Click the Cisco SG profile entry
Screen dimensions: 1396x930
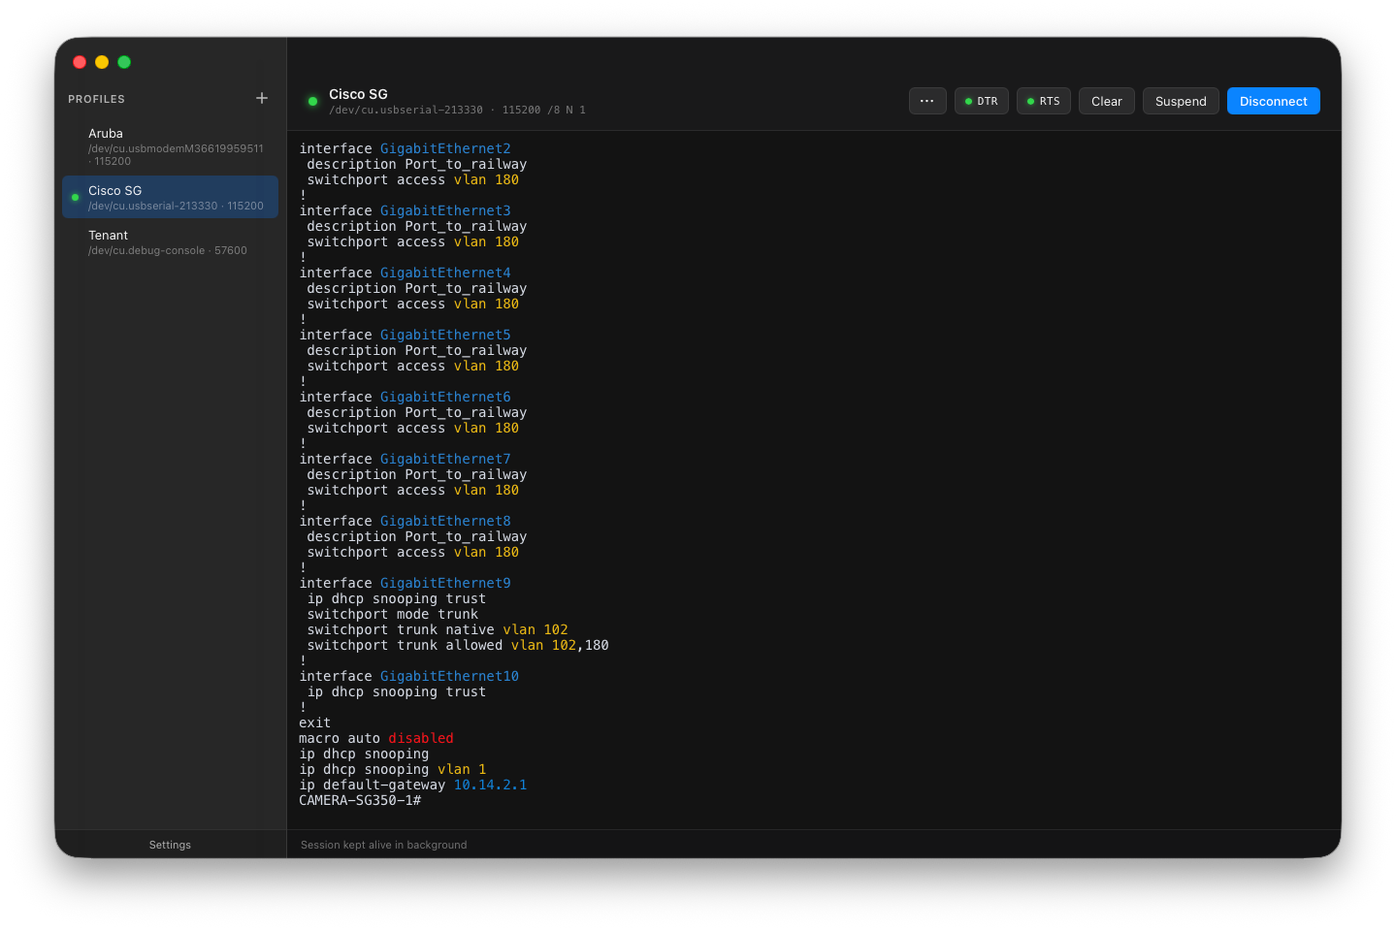pos(170,198)
